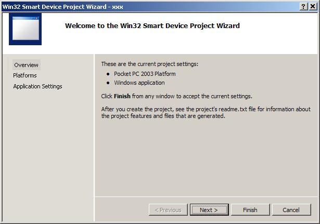Click the wizard window image icon
The height and width of the screenshot is (224, 320).
tap(25, 29)
